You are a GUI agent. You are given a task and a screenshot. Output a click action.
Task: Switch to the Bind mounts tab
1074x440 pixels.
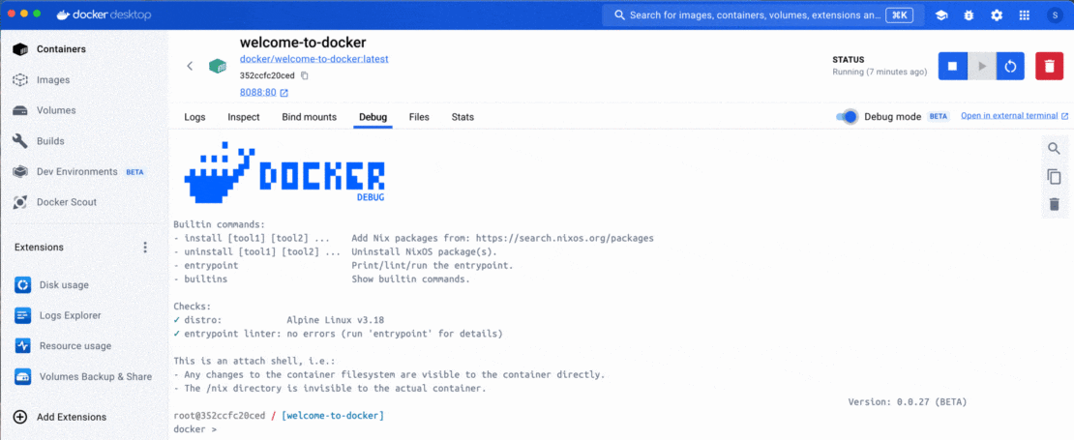[309, 117]
